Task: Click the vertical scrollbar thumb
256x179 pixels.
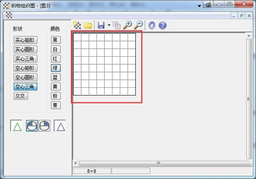Action: pos(249,99)
